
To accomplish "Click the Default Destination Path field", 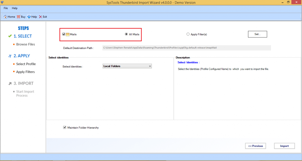I will (x=186, y=48).
